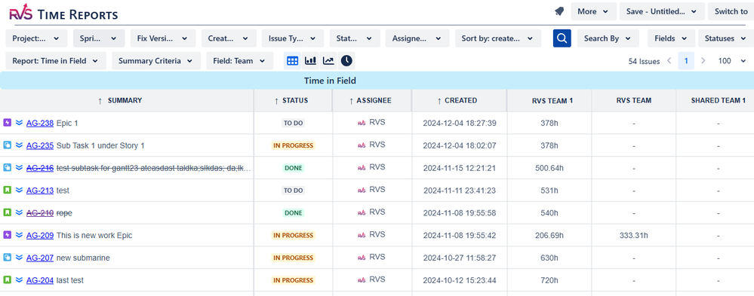Select page 1 in pagination
This screenshot has height=296, width=754.
(x=686, y=61)
